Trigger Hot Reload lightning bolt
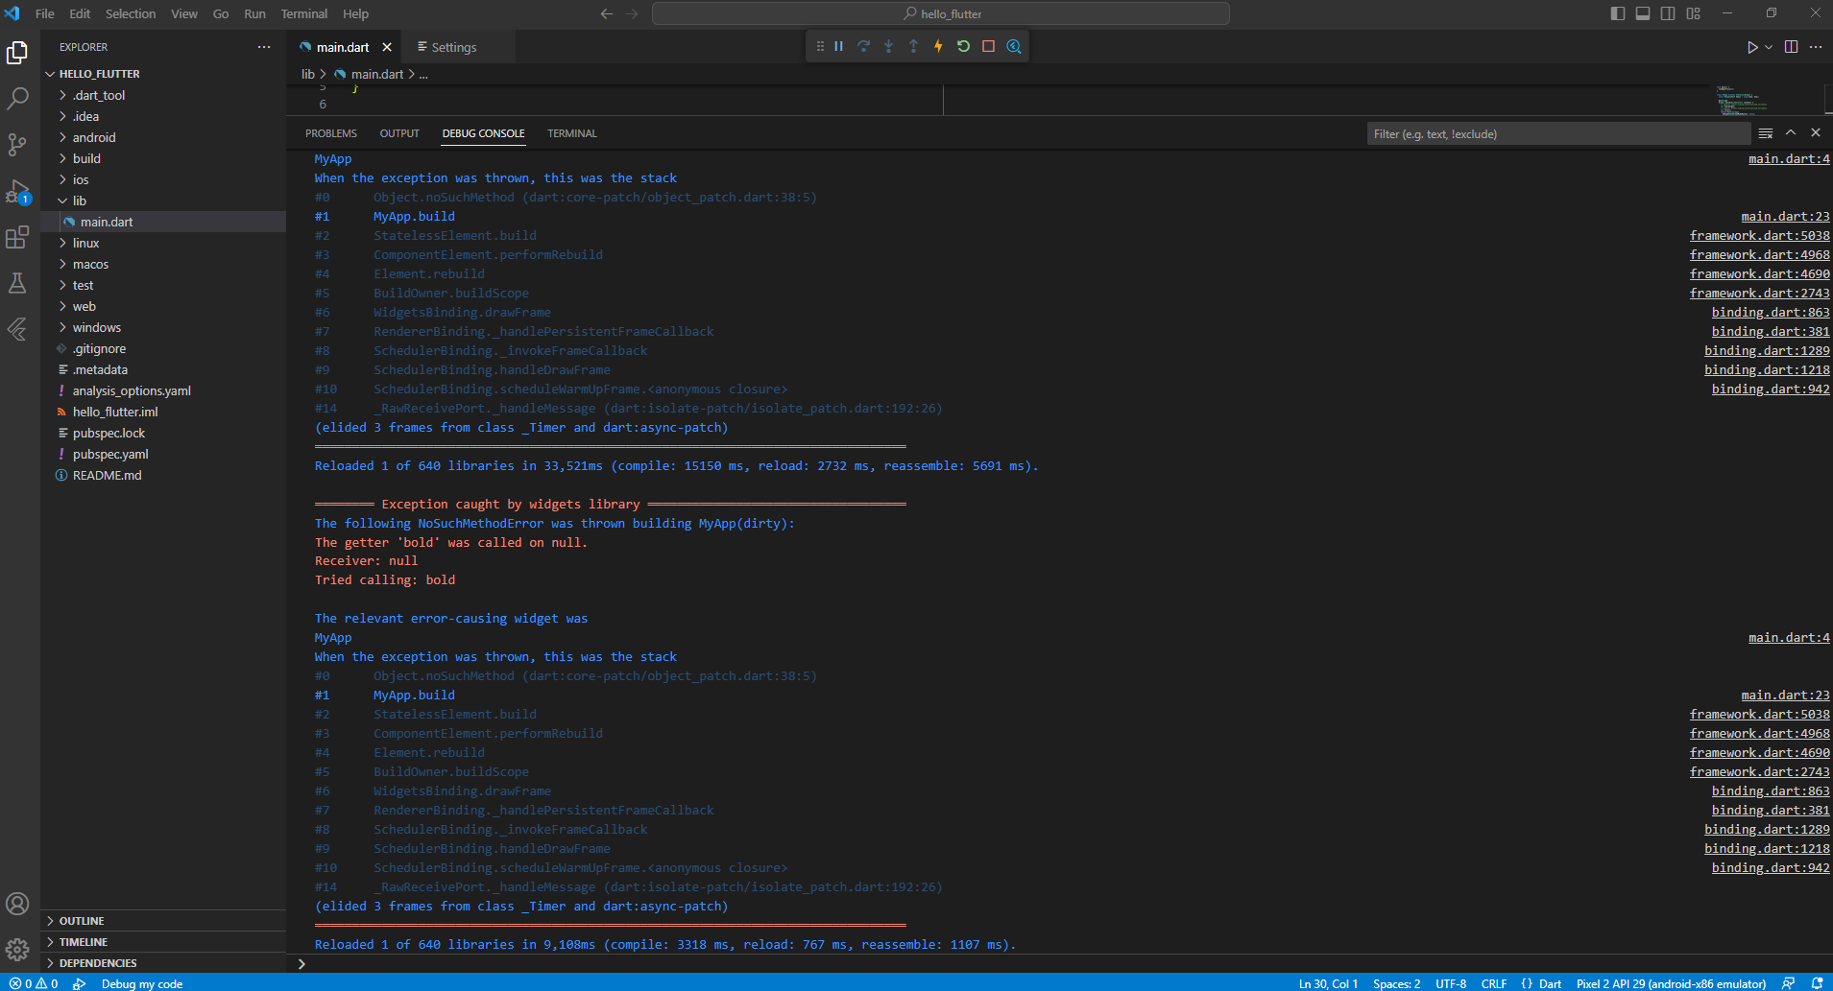The image size is (1833, 991). coord(939,46)
